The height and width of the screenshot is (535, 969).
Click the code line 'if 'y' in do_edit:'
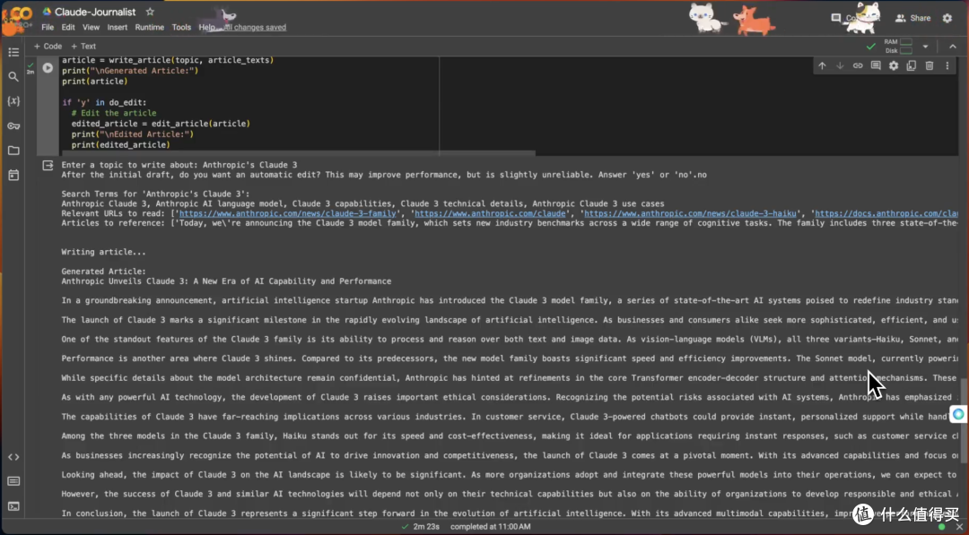click(x=104, y=102)
